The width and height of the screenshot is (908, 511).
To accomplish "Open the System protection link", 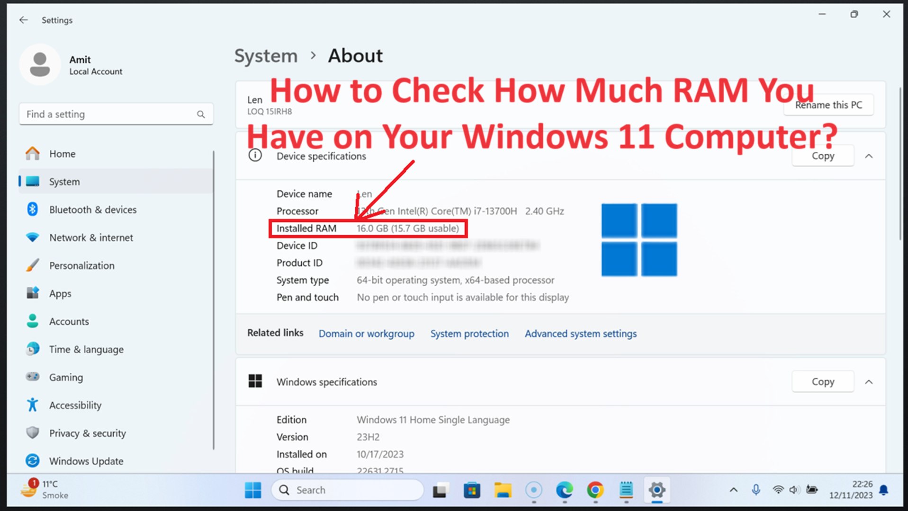I will tap(469, 334).
